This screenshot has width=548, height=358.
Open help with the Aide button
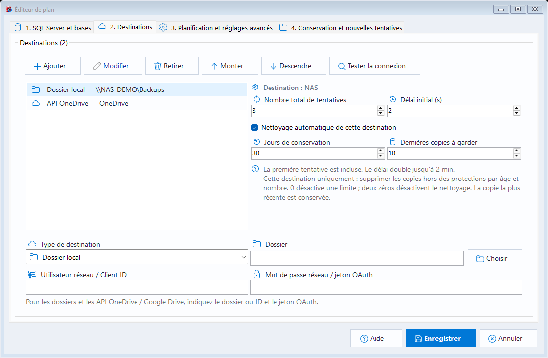376,338
